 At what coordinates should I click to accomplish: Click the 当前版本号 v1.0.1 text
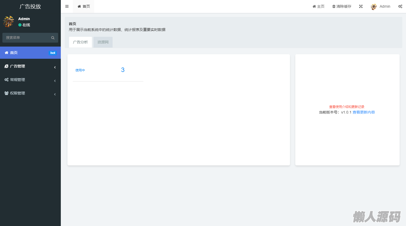(335, 112)
